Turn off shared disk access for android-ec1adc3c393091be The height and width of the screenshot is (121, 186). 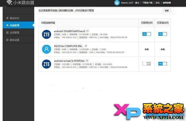pos(163,64)
